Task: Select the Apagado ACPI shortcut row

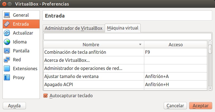Action: pos(94,84)
